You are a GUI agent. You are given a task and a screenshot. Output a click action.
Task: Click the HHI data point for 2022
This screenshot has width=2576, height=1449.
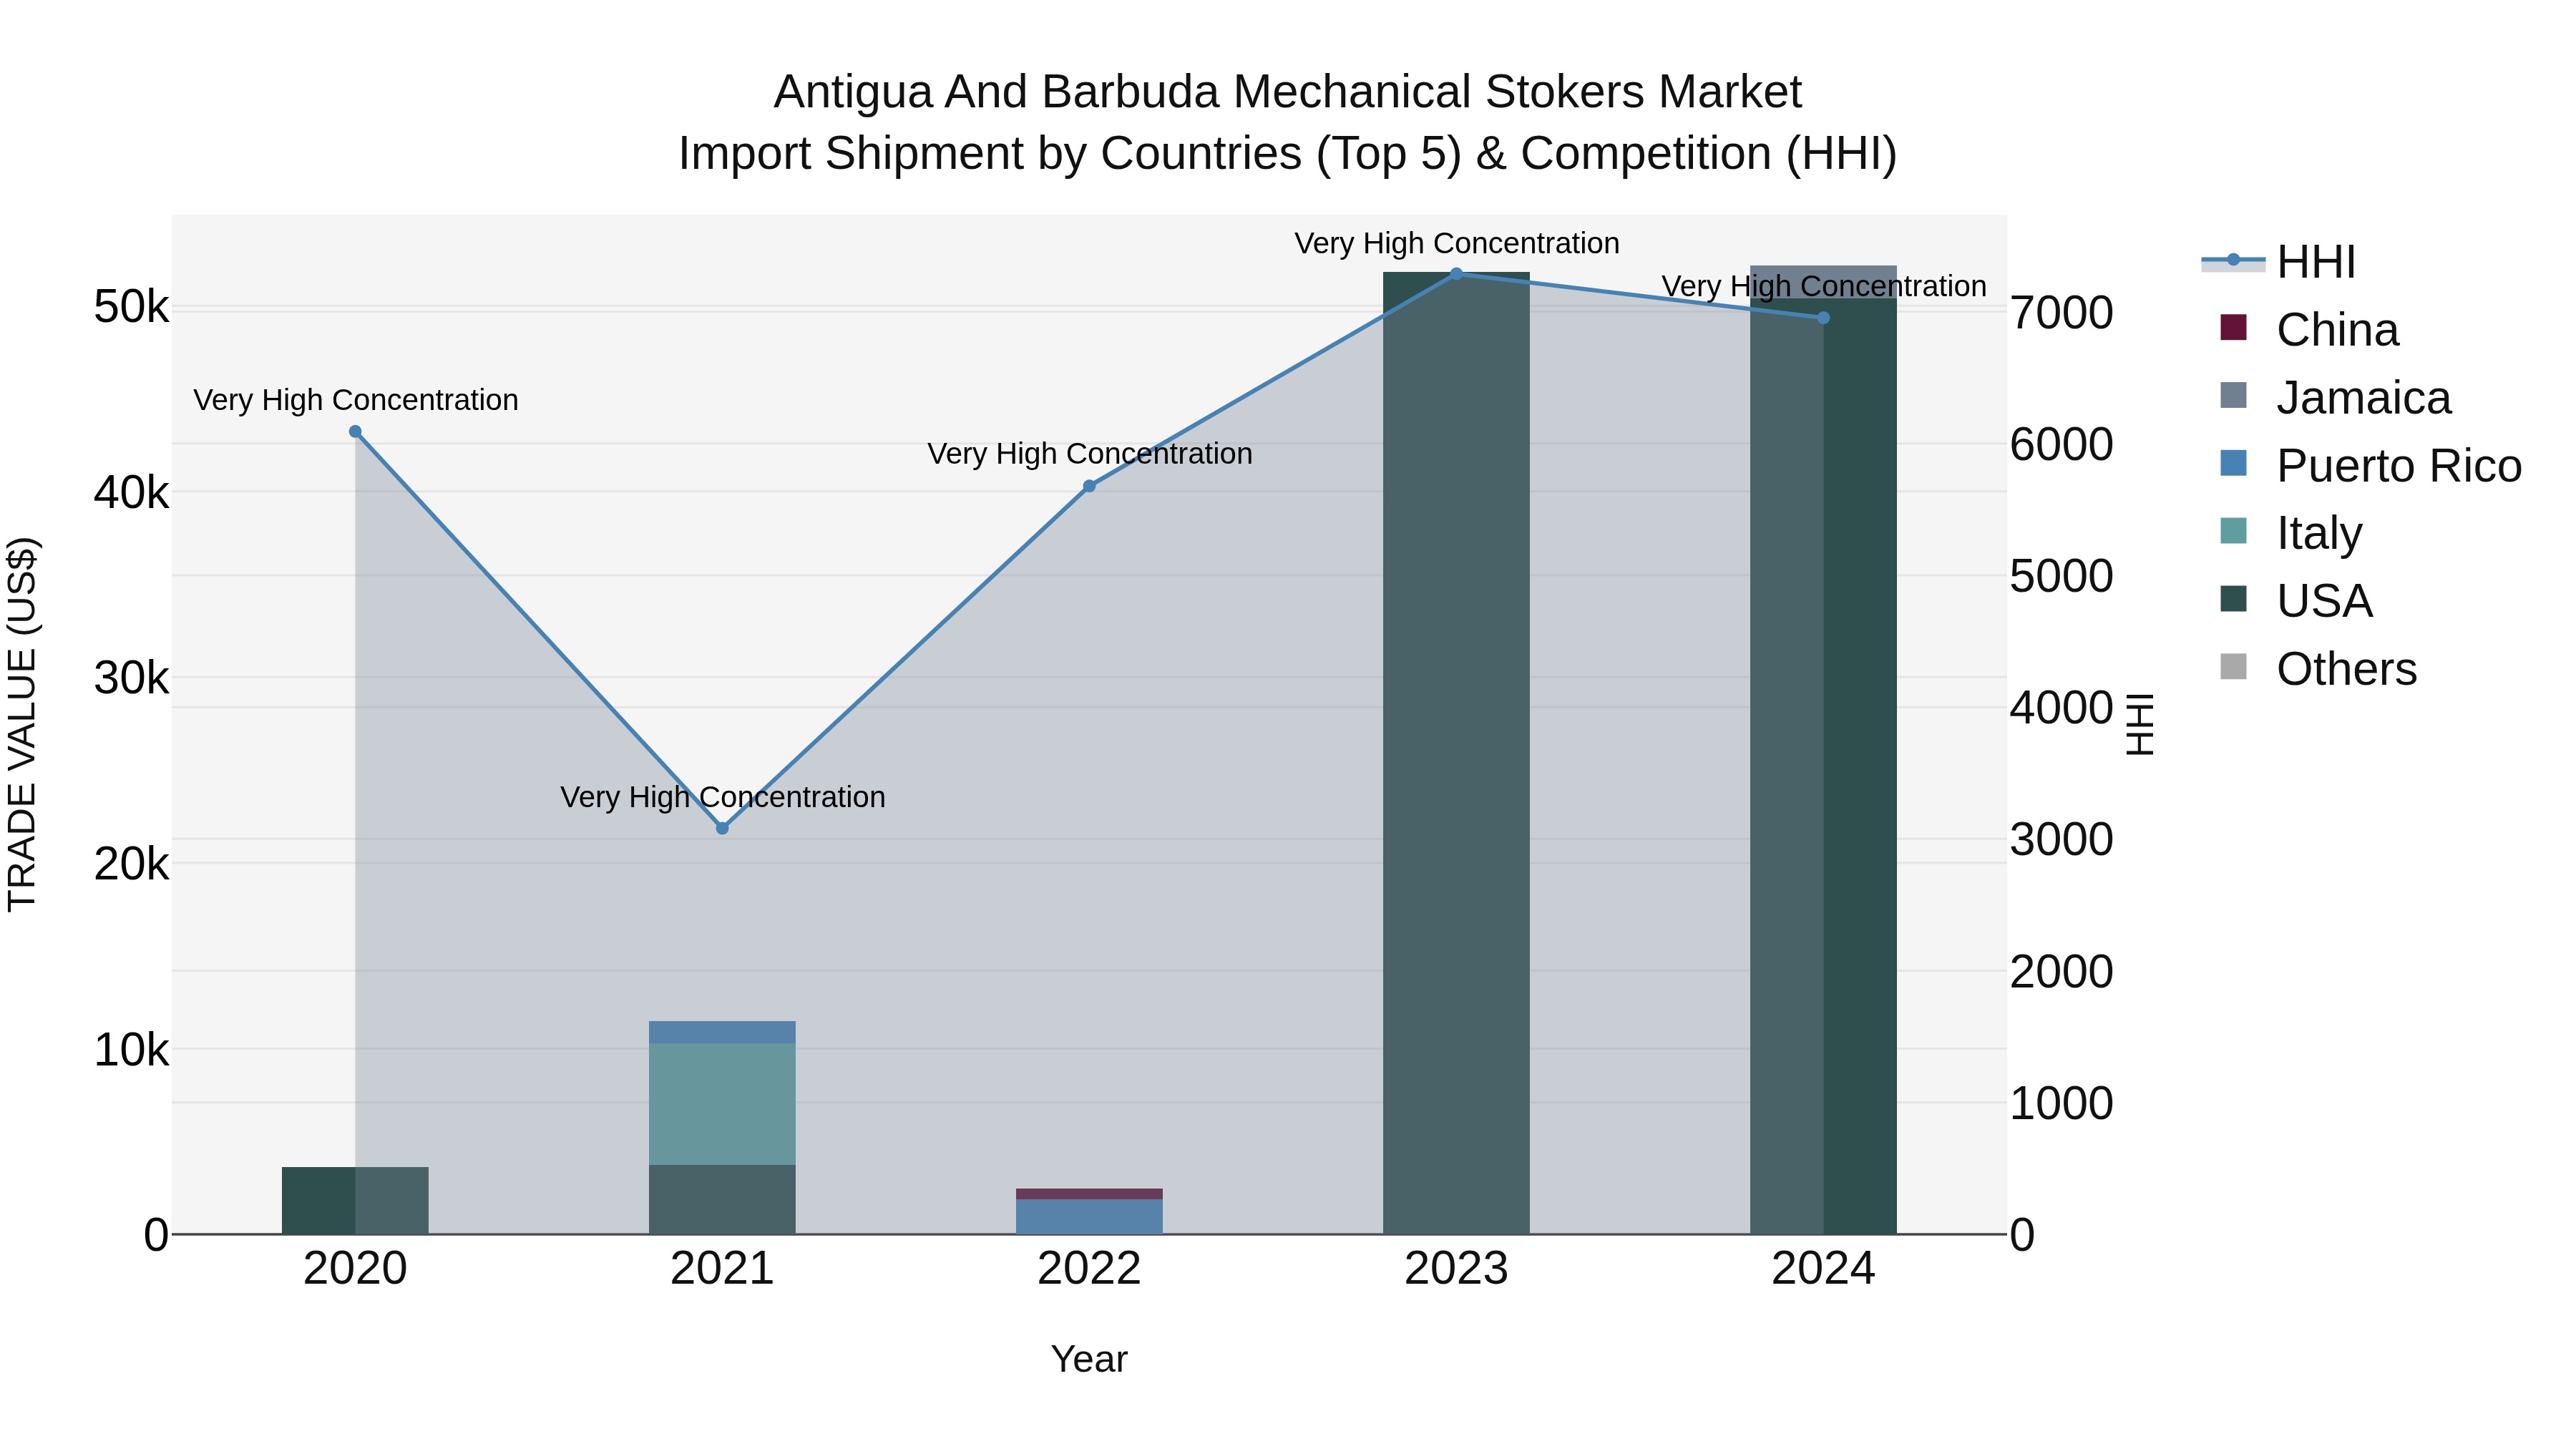coord(1089,486)
